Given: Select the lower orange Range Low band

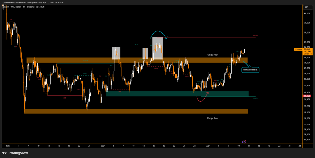Looking at the screenshot, I should [135, 111].
